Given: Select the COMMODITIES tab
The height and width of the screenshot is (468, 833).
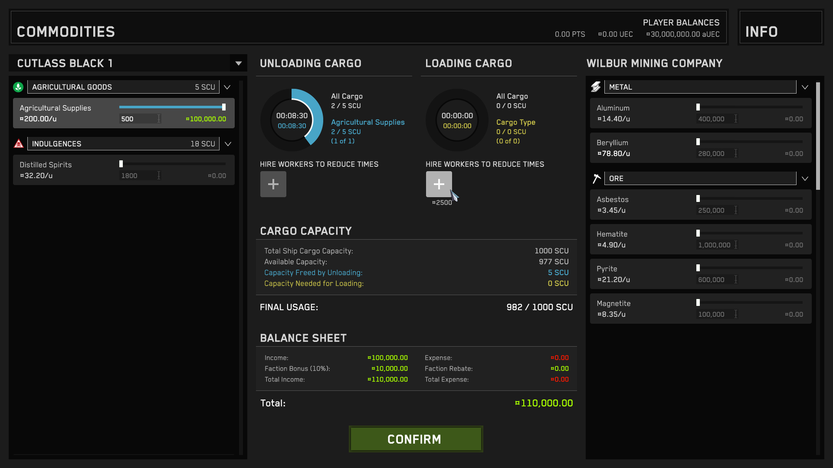Looking at the screenshot, I should coord(66,32).
